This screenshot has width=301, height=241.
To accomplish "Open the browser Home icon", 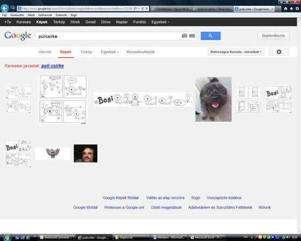I will (285, 9).
